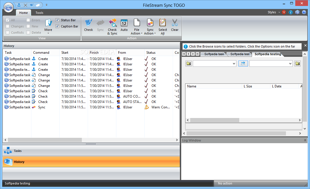
Task: Uncheck the Caption Bar checkbox
Action: pos(57,26)
